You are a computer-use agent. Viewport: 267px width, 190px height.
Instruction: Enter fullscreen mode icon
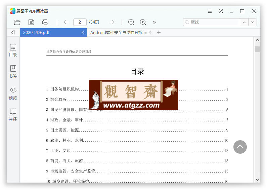[x=221, y=11]
